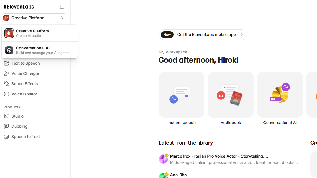This screenshot has width=317, height=178.
Task: Click the ElevenLabs logo
Action: tap(19, 7)
